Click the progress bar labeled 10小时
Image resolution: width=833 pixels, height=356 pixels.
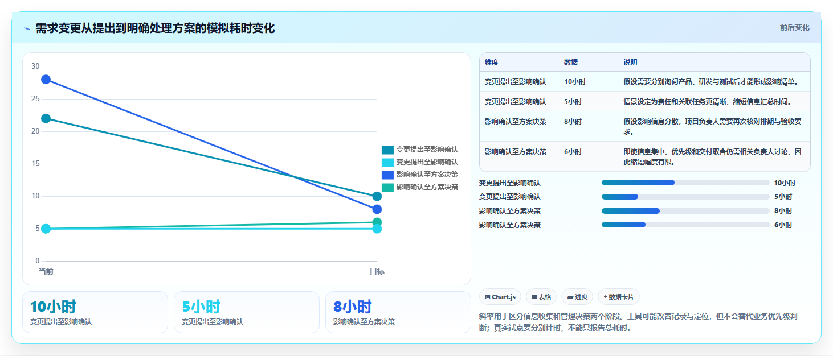point(685,183)
